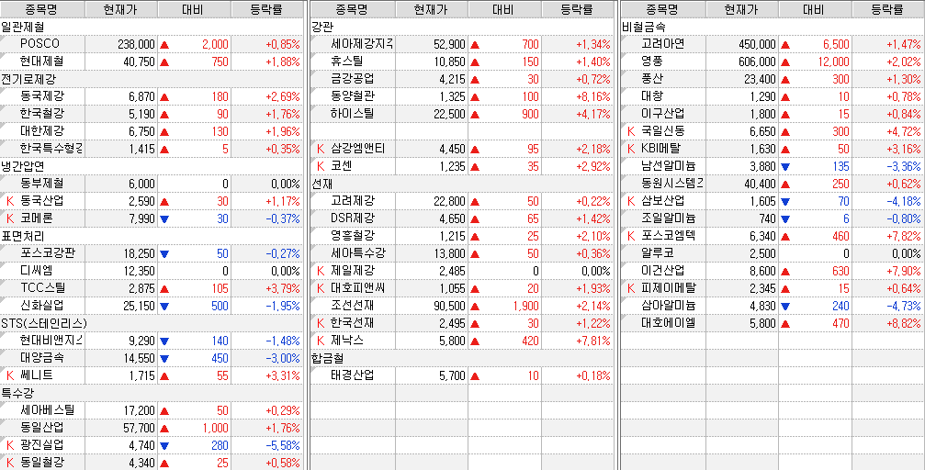
Task: Select the 남선알미늄 stock name
Action: click(668, 166)
